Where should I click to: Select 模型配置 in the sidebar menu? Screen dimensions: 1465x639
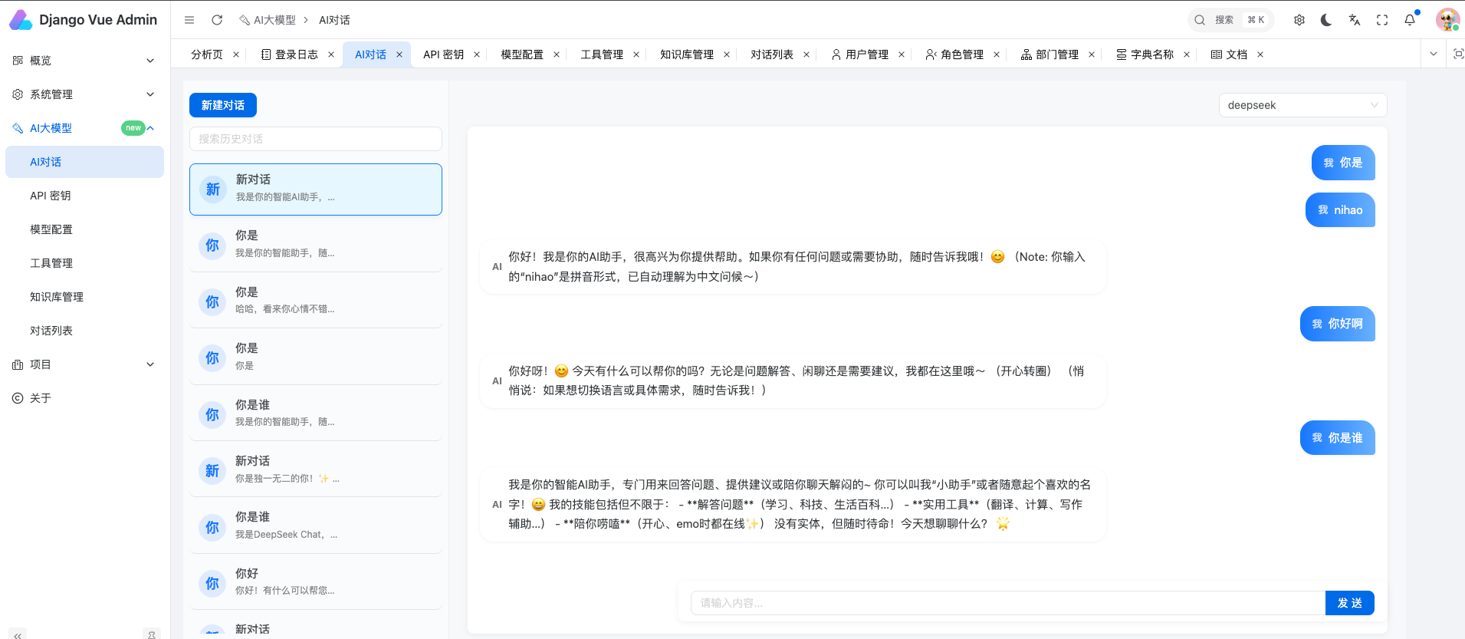tap(51, 229)
